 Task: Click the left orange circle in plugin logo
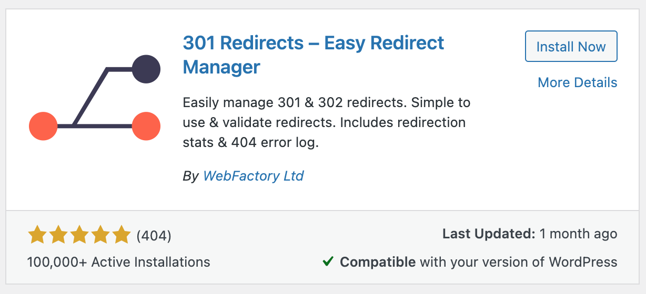(43, 127)
